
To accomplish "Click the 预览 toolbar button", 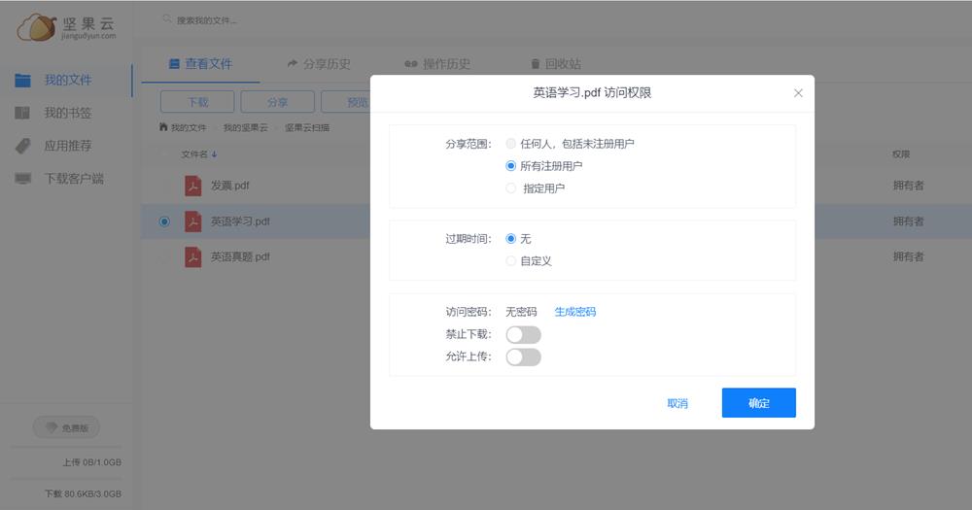I will 346,102.
